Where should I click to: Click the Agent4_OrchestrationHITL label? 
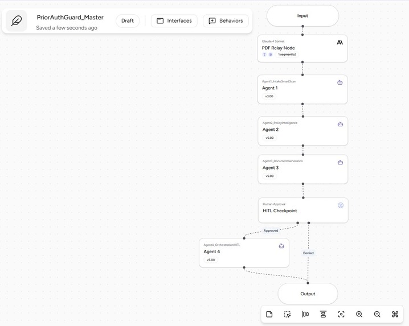pyautogui.click(x=222, y=245)
